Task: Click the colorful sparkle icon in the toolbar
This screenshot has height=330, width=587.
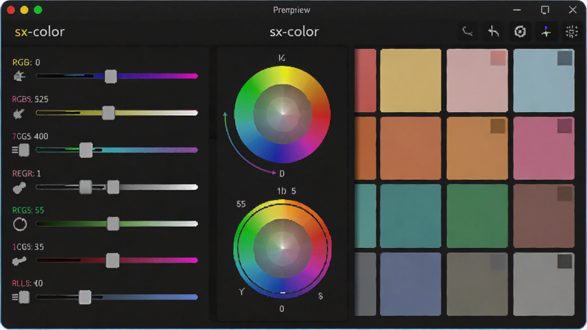Action: [546, 32]
